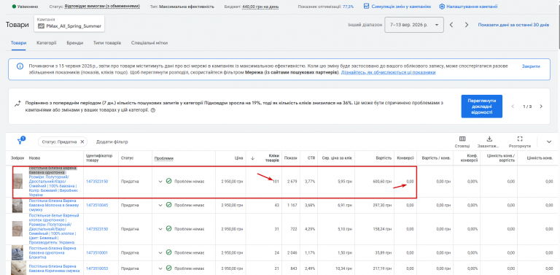Click green check icon for product 1473510001
This screenshot has height=275, width=560.
[x=169, y=253]
